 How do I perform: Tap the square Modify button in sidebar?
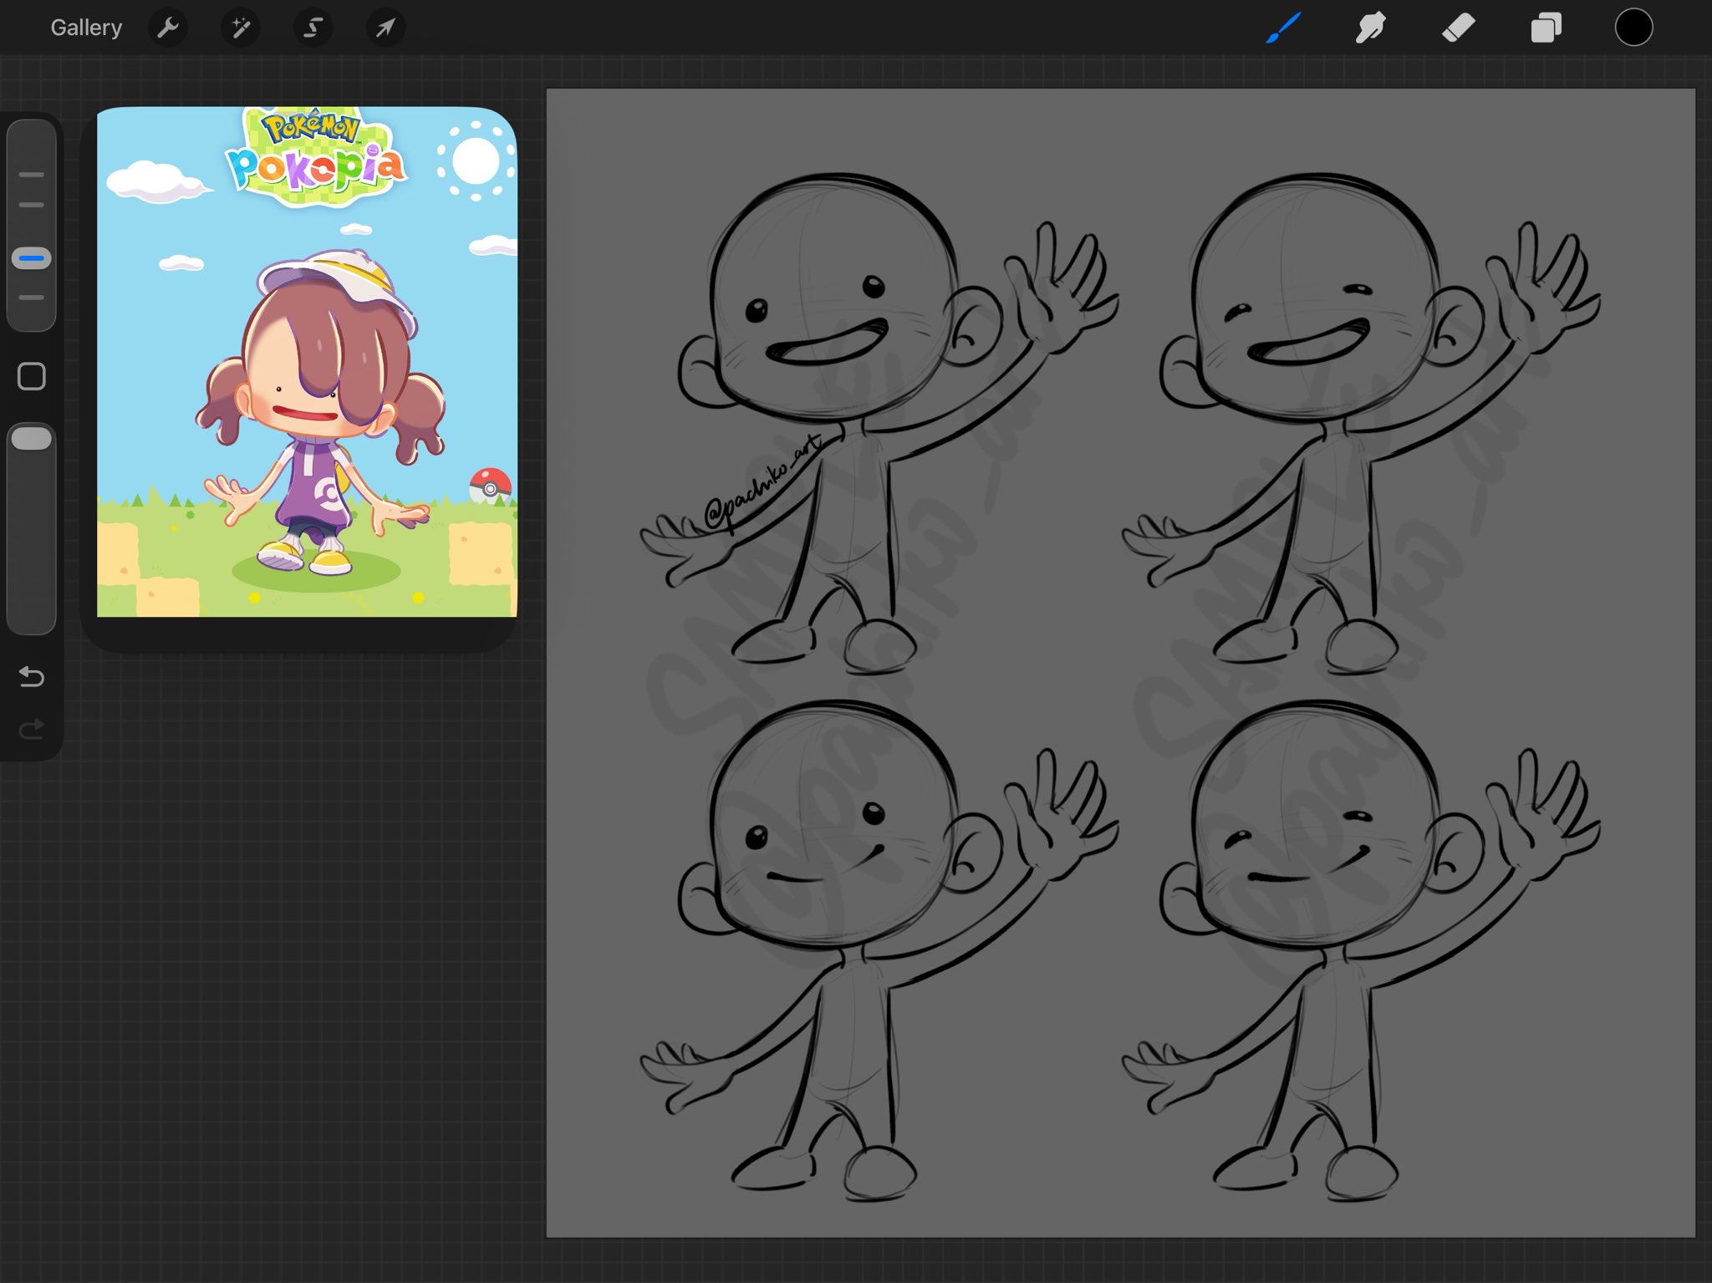pos(32,376)
